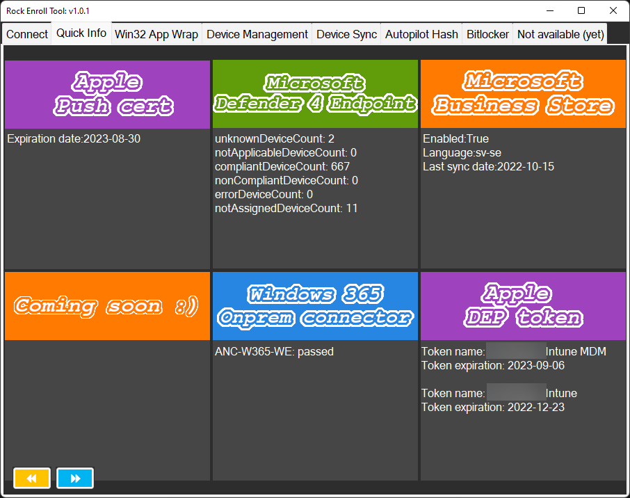Select the Apple Push cert tile header

(107, 94)
